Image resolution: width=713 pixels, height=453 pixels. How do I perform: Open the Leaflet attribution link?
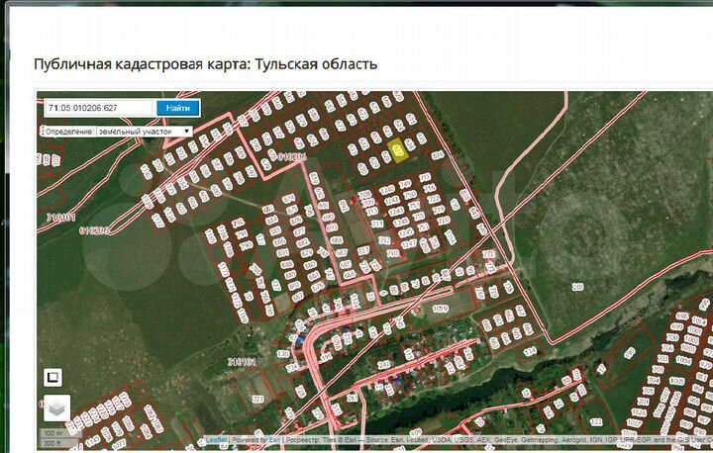point(217,440)
